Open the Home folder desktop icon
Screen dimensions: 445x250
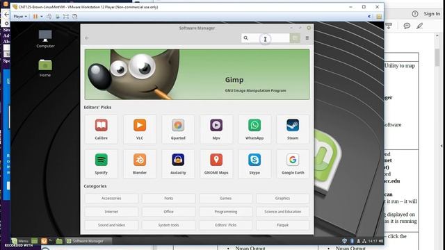[45, 68]
